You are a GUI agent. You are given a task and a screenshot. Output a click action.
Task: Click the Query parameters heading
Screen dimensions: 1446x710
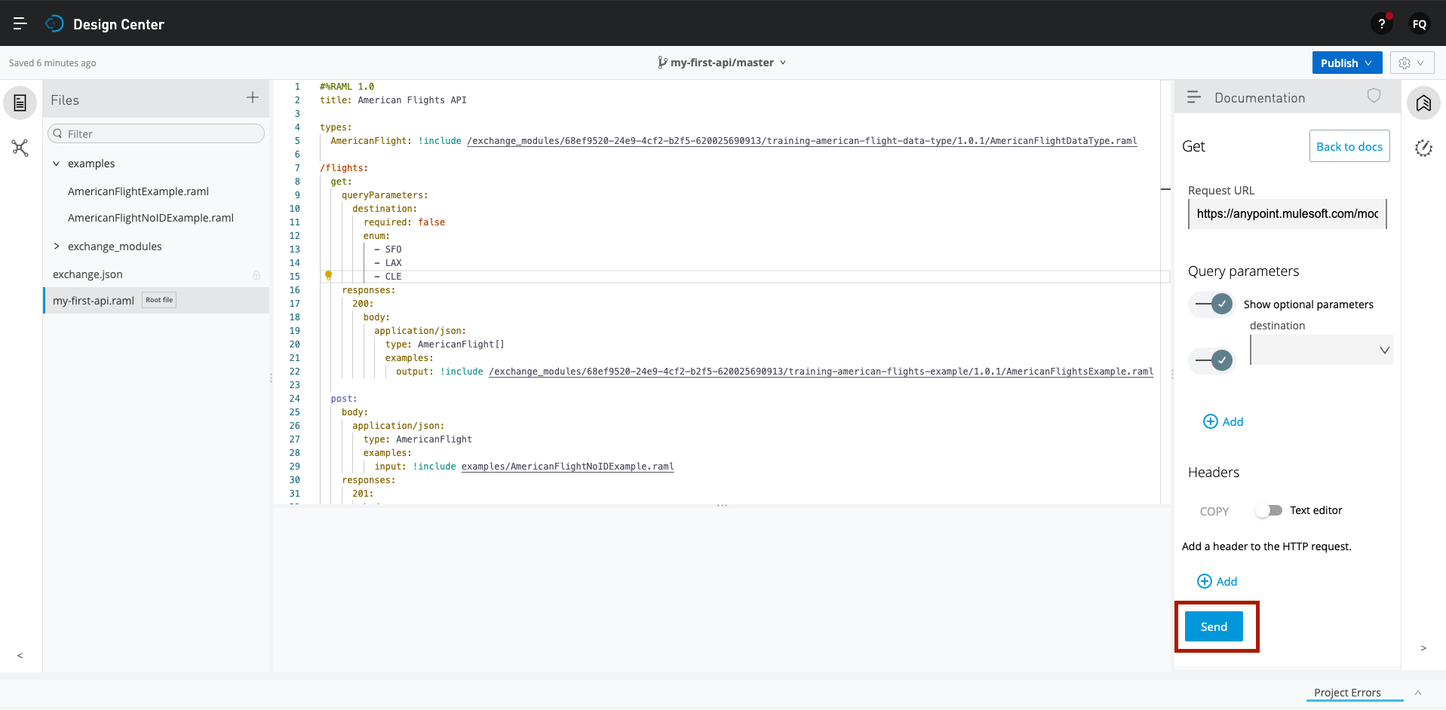pos(1243,271)
